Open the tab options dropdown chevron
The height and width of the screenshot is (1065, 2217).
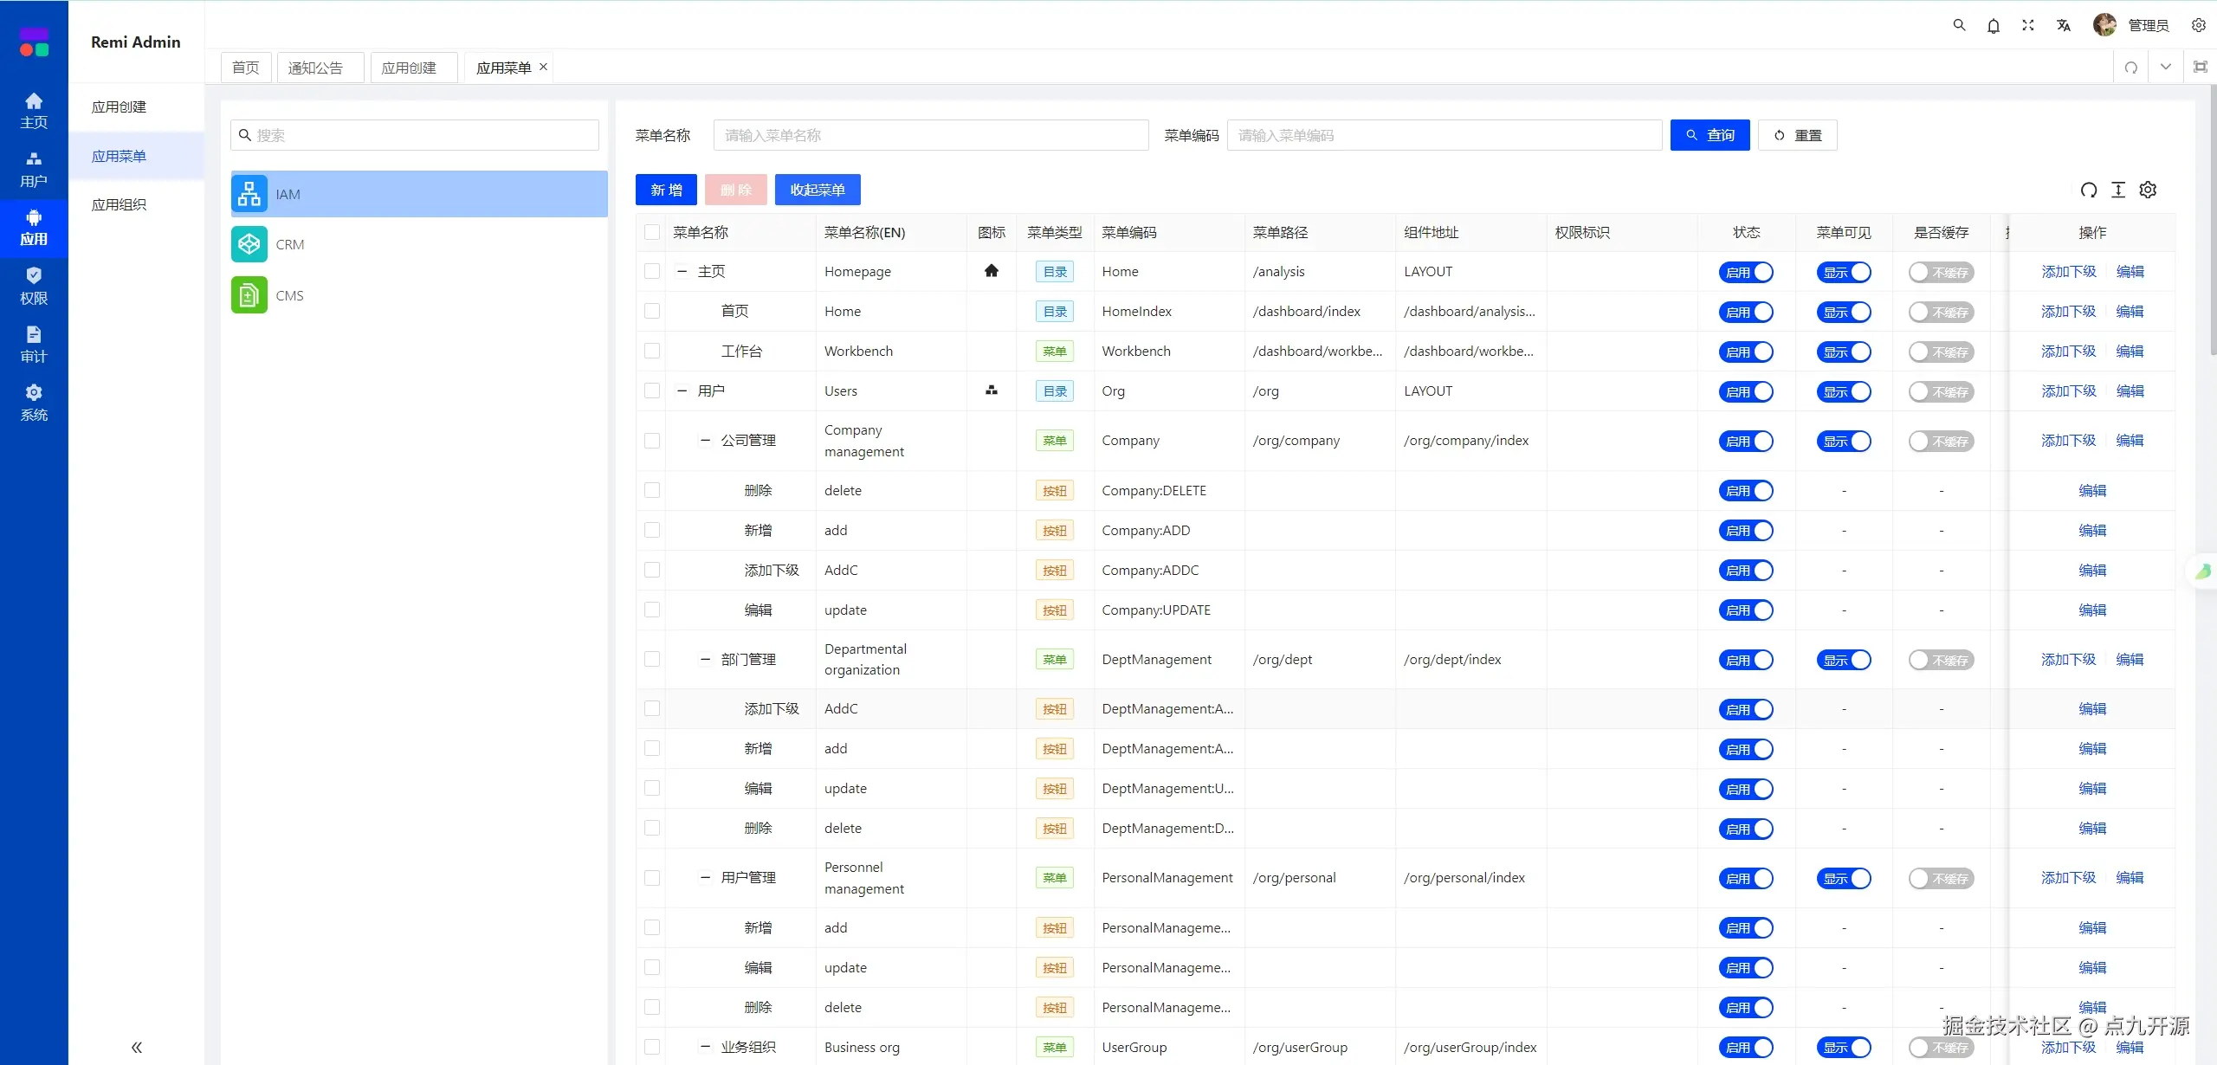tap(2166, 67)
